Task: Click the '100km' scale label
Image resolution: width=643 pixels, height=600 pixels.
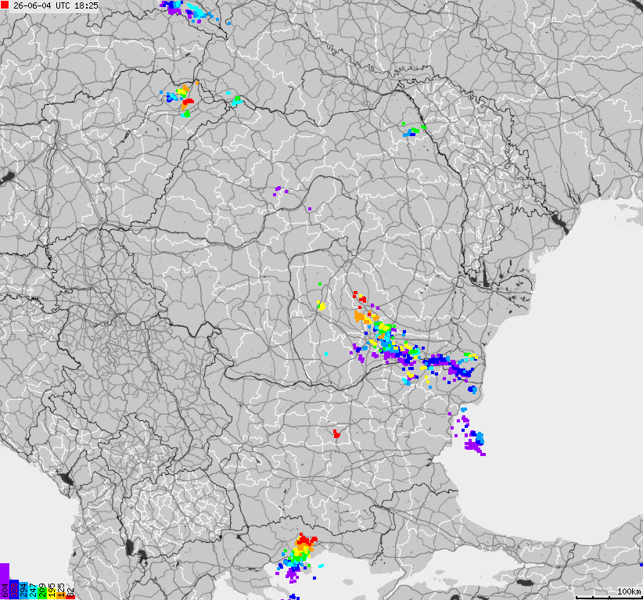Action: click(x=629, y=591)
